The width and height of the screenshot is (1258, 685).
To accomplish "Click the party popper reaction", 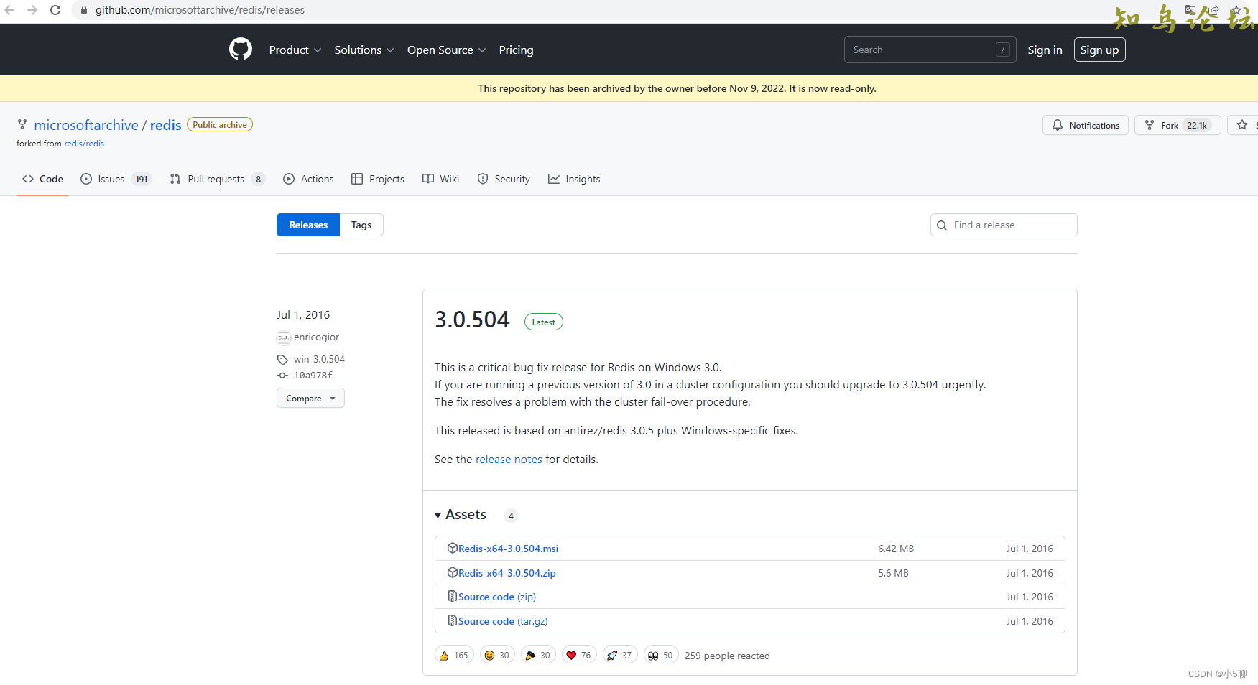I will tap(538, 655).
